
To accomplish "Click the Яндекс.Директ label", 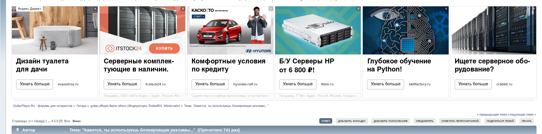I will [x=29, y=9].
